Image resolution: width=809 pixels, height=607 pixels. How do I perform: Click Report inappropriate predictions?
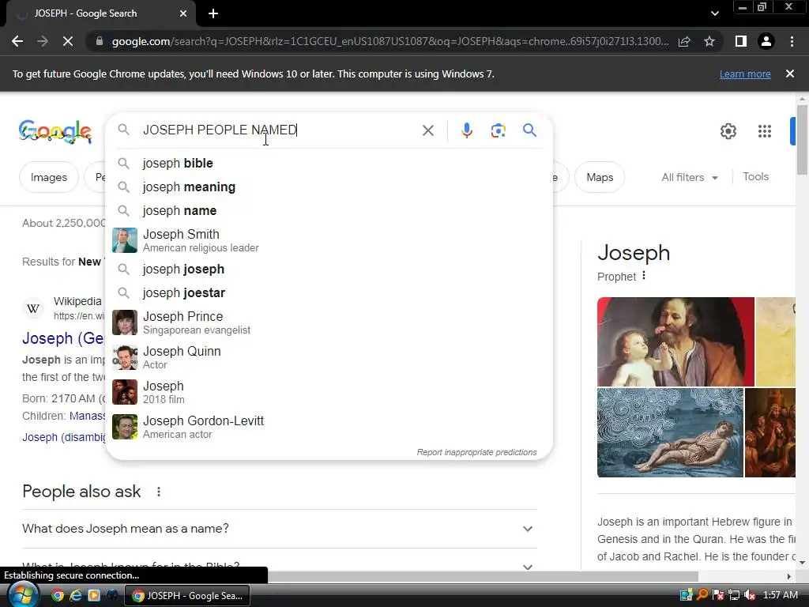click(476, 452)
